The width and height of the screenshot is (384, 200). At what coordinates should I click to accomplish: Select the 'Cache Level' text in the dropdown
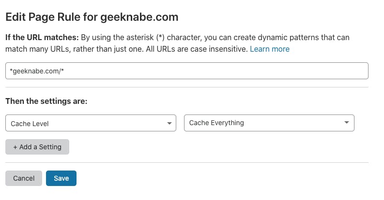pos(30,124)
